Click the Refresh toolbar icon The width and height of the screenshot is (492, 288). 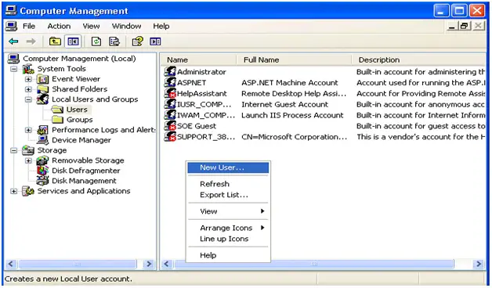[96, 41]
